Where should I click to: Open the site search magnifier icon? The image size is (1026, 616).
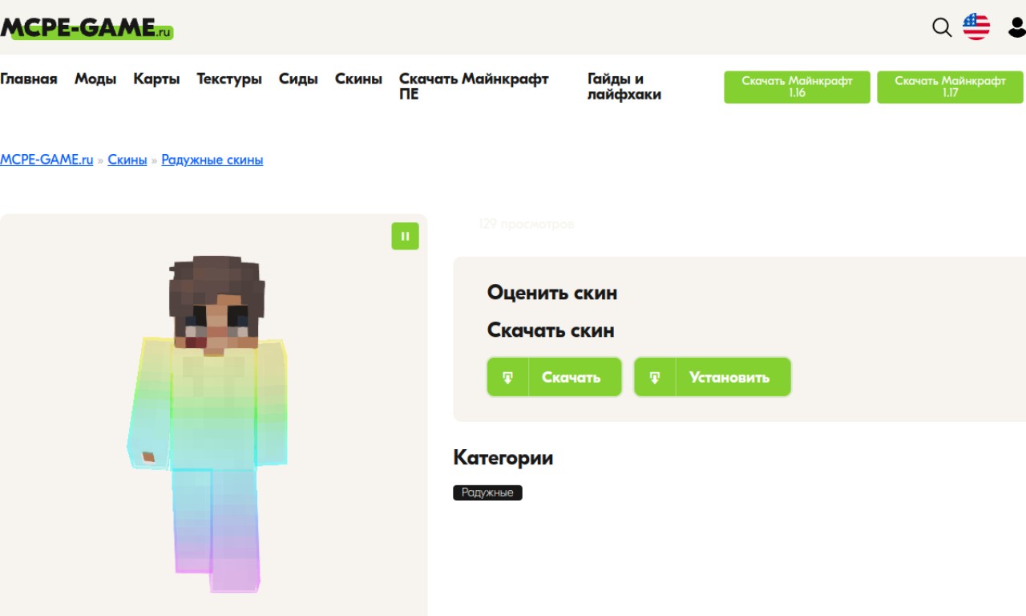[942, 27]
